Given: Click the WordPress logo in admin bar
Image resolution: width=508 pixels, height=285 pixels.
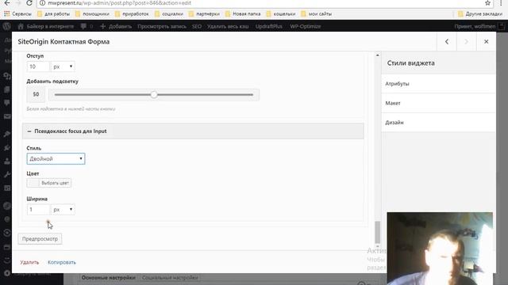Looking at the screenshot, I should pyautogui.click(x=7, y=26).
